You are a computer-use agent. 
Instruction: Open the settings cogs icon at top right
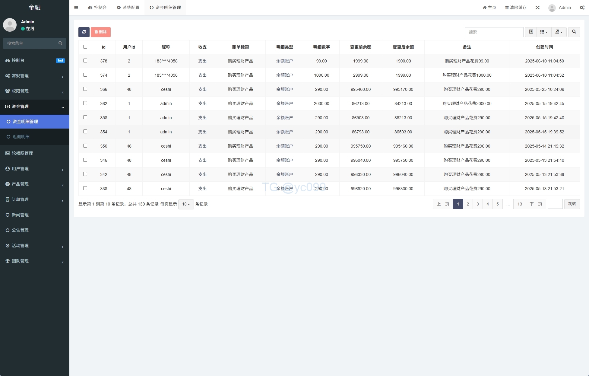pos(582,8)
